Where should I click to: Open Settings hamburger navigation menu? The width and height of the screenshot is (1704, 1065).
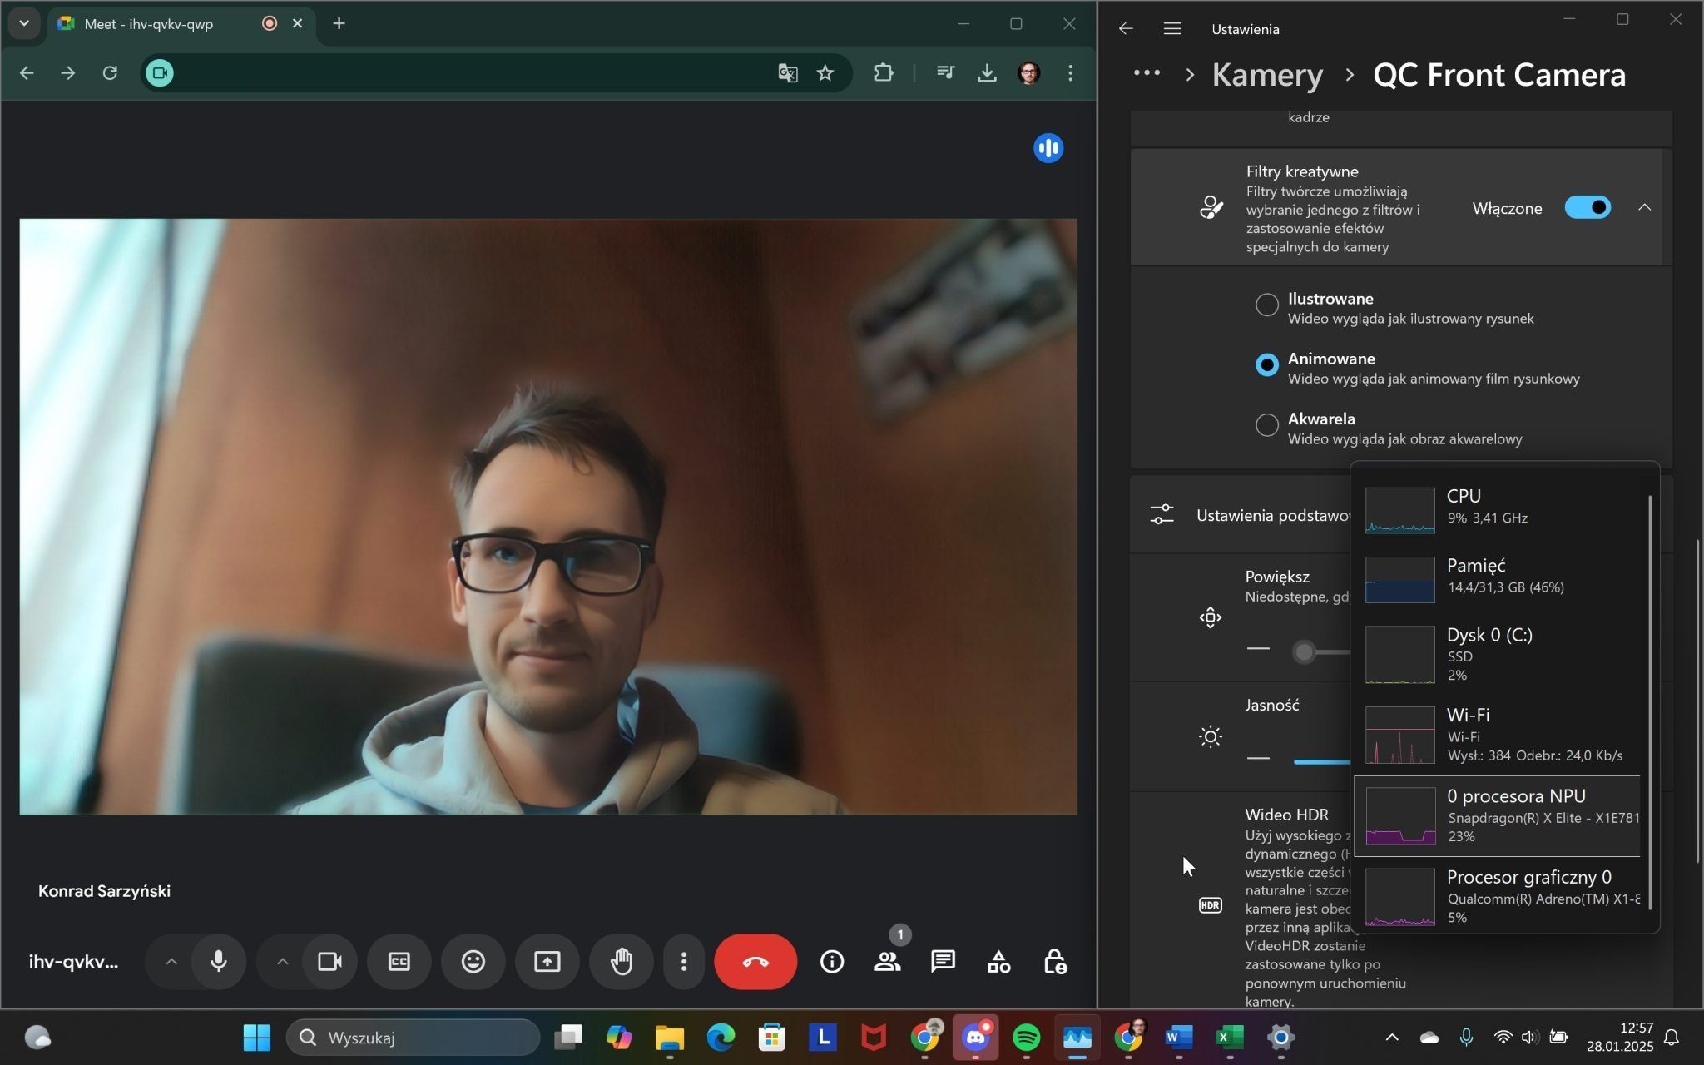(1172, 29)
